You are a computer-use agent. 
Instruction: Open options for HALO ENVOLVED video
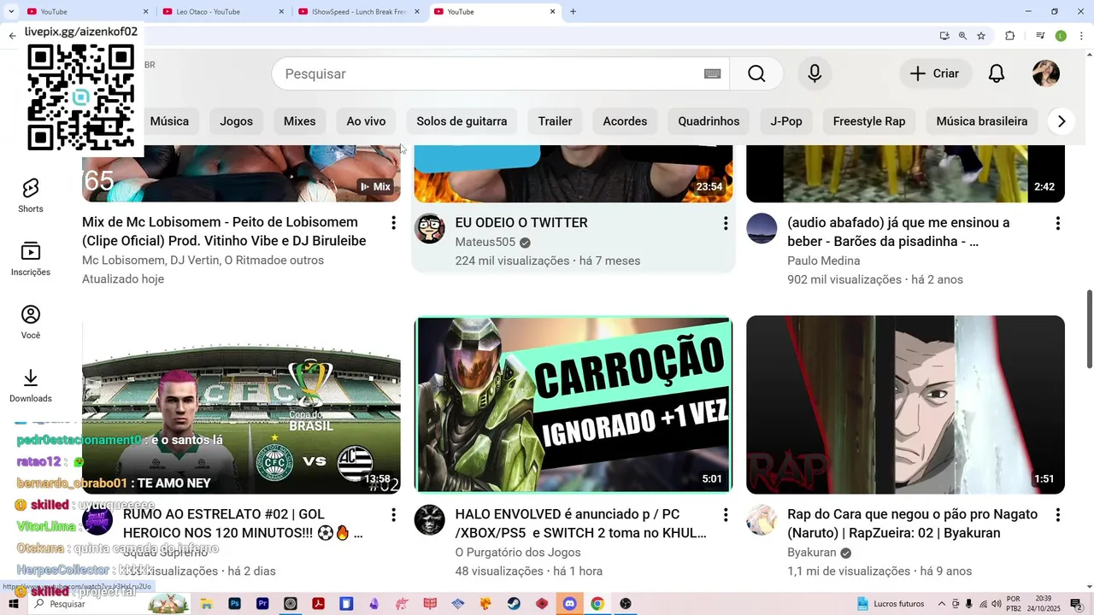pyautogui.click(x=726, y=515)
